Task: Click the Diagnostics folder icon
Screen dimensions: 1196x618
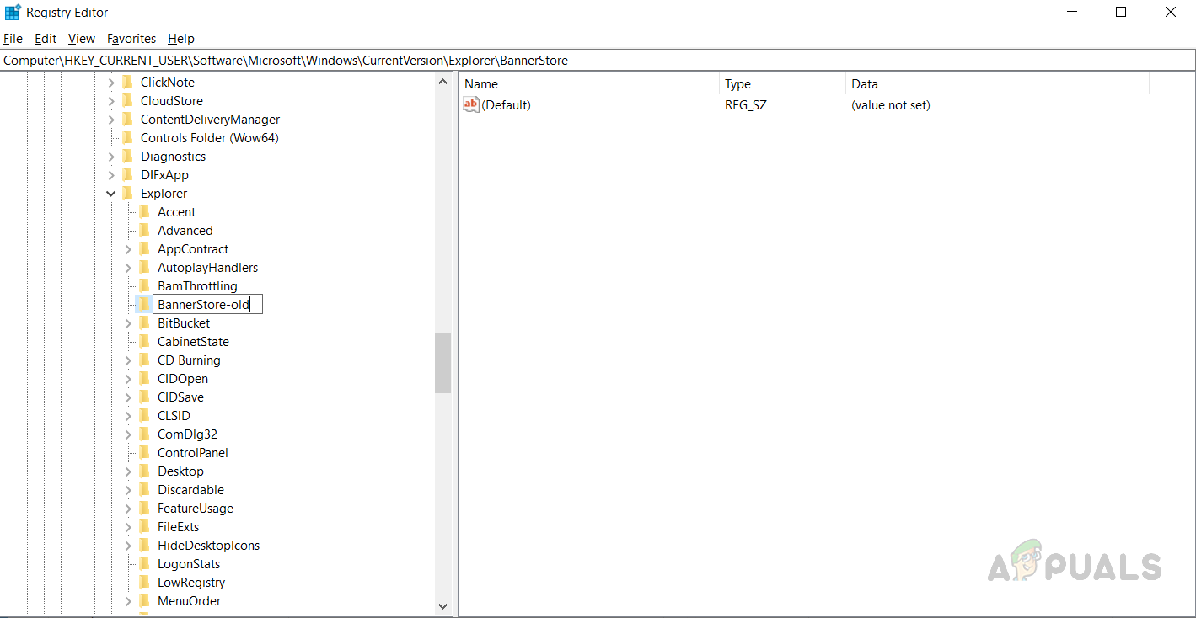Action: coord(128,156)
